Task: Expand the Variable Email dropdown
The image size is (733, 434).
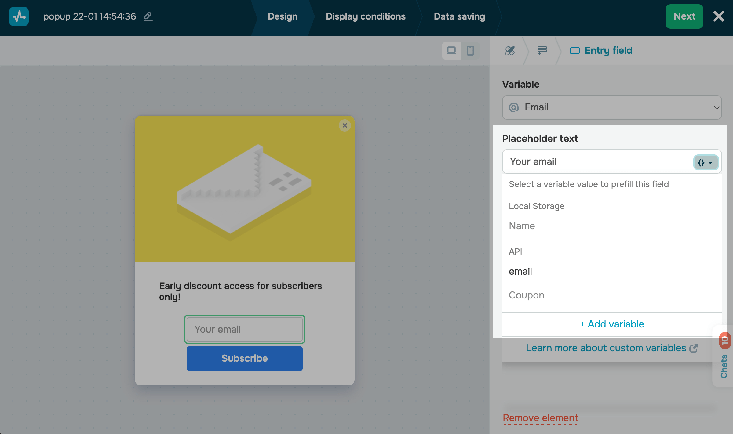Action: 612,107
